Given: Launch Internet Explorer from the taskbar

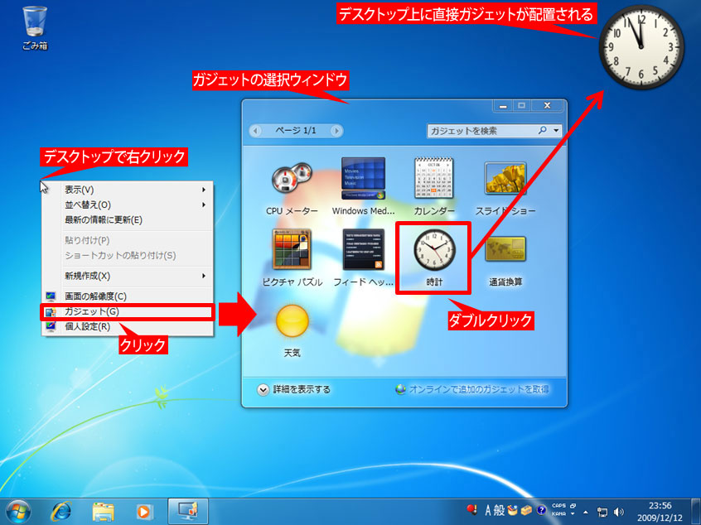Looking at the screenshot, I should (x=61, y=511).
